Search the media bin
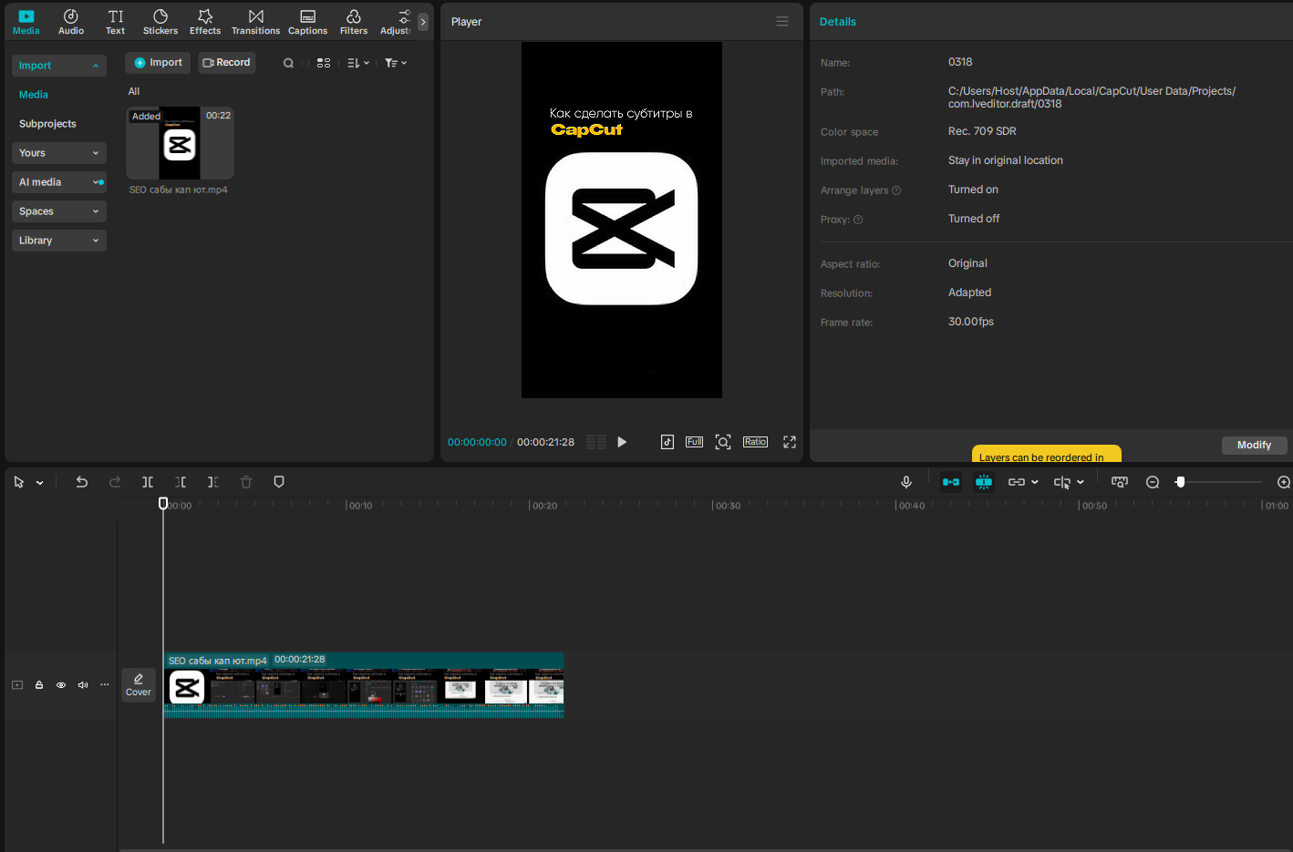 tap(288, 63)
